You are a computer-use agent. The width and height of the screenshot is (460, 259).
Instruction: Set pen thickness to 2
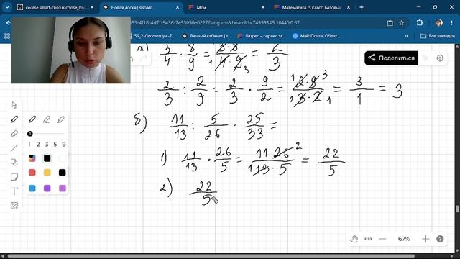point(38,144)
